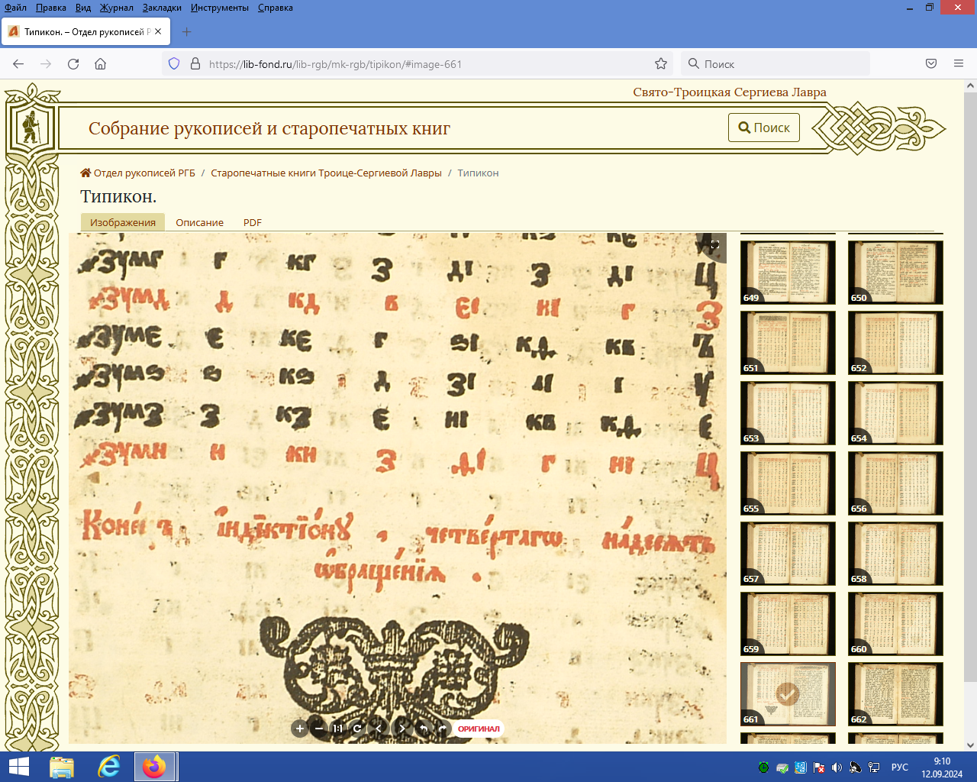977x782 pixels.
Task: Select page thumbnail 656
Action: pos(895,483)
